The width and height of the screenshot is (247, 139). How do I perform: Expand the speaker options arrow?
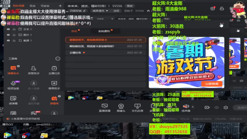coord(193,107)
